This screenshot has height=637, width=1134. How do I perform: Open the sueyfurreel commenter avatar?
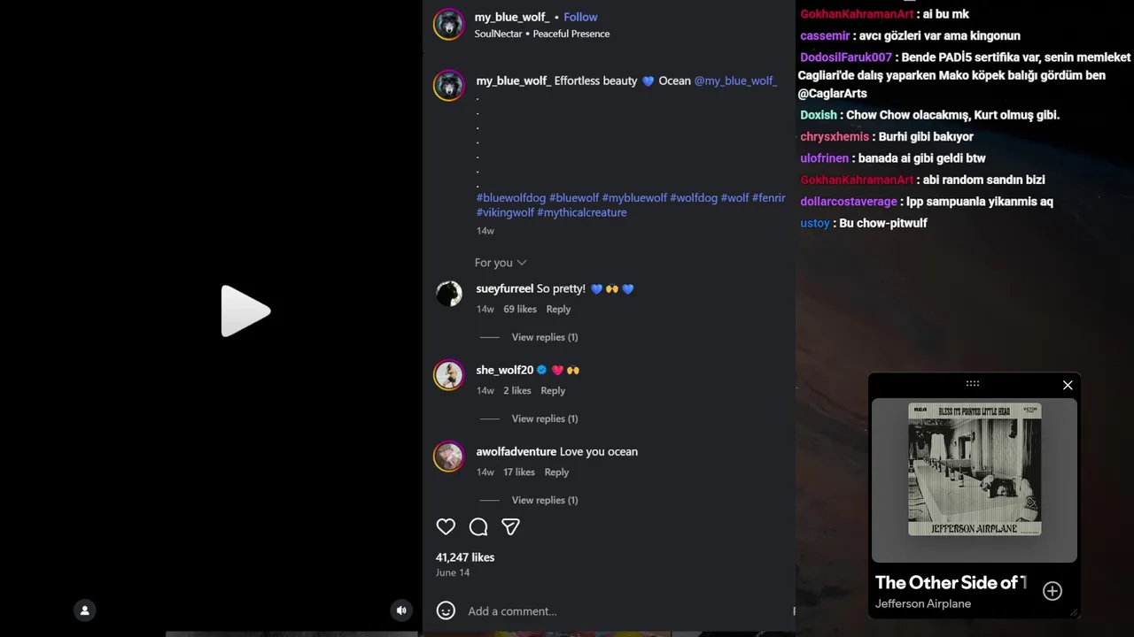(448, 294)
